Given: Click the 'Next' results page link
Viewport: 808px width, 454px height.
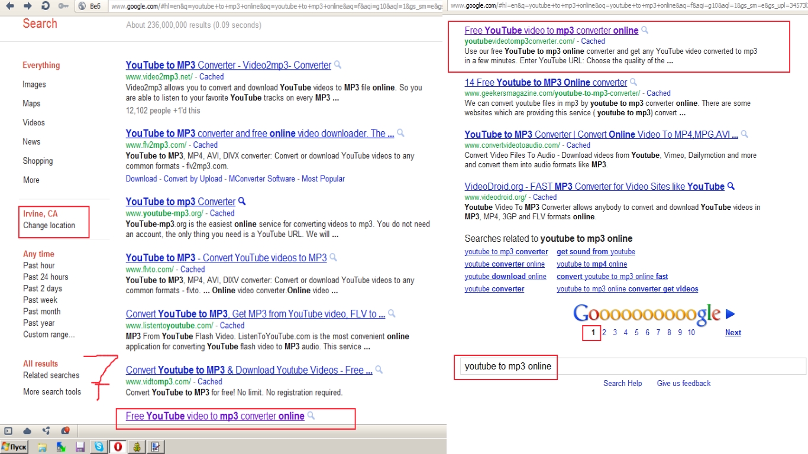Looking at the screenshot, I should 733,332.
